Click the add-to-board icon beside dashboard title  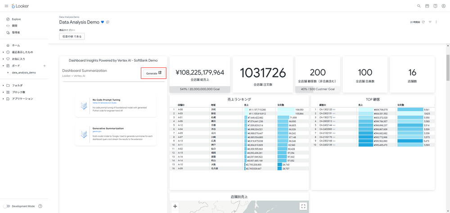point(108,22)
